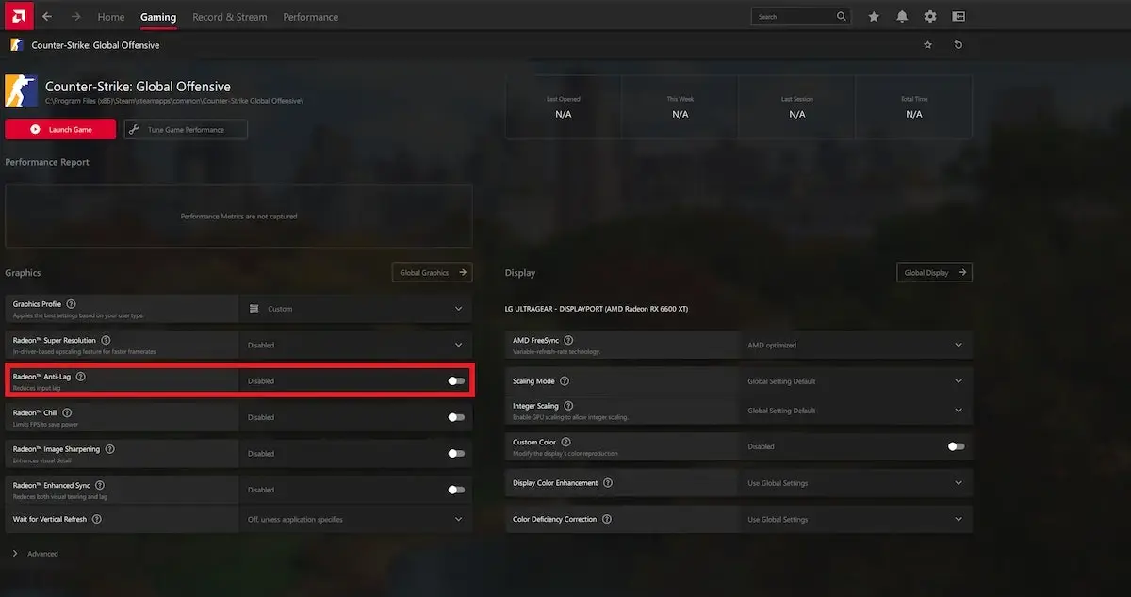This screenshot has height=597, width=1131.
Task: Toggle the sidebar panel icon
Action: pyautogui.click(x=959, y=17)
